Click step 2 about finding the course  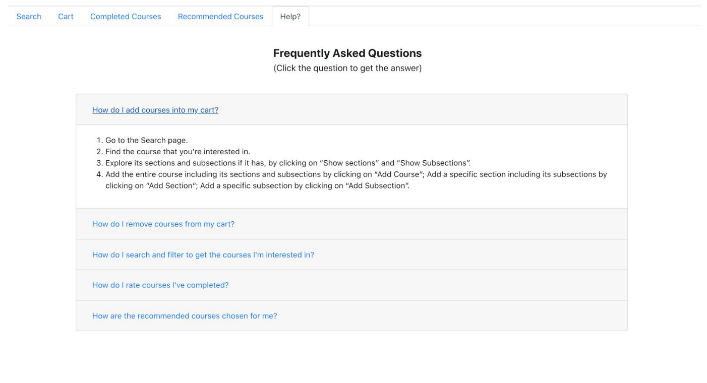[x=178, y=151]
